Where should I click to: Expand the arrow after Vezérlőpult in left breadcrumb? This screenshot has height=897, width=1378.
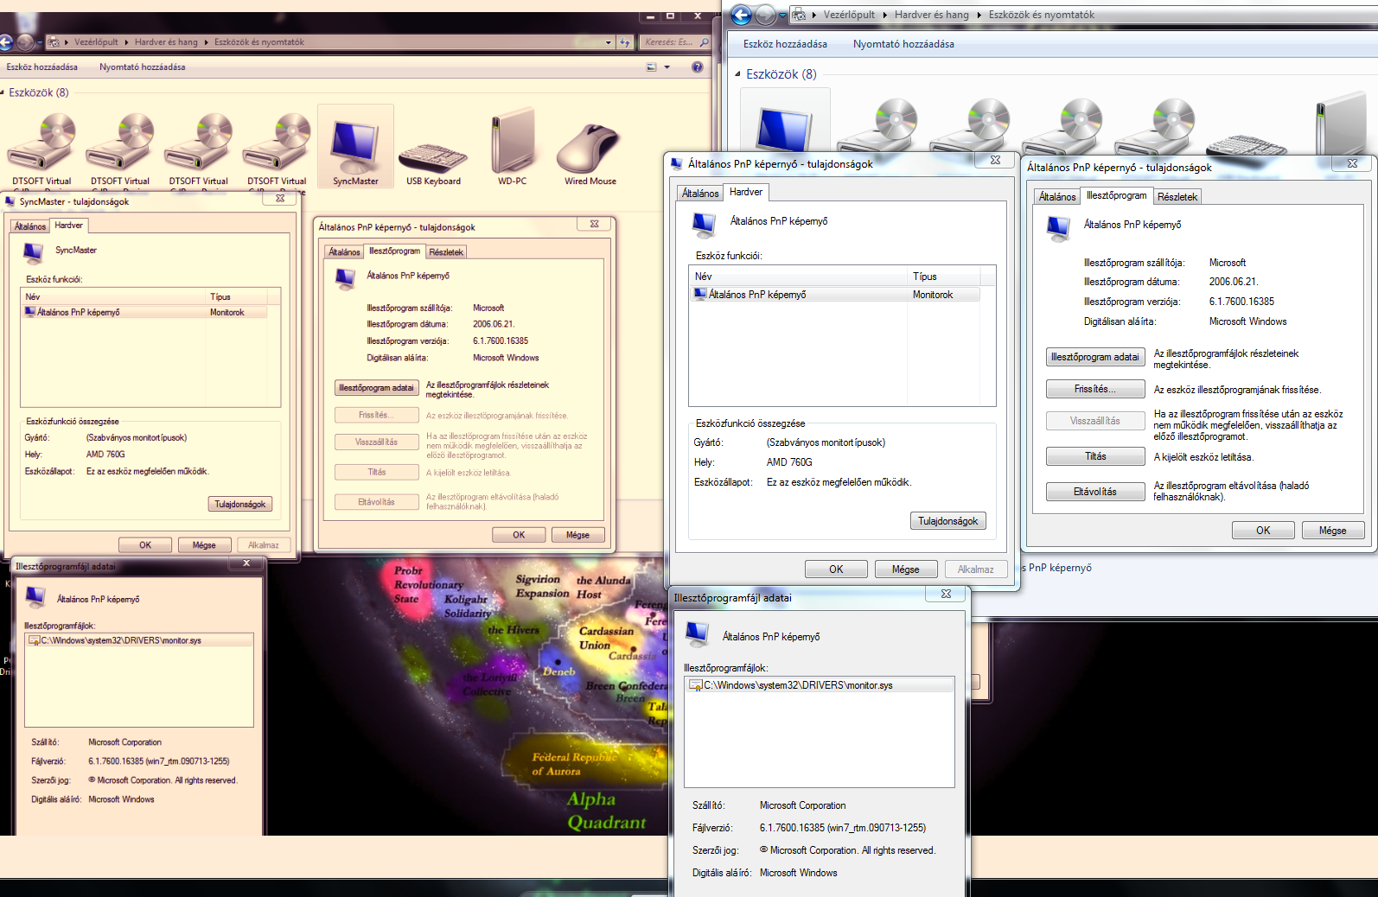pyautogui.click(x=126, y=42)
